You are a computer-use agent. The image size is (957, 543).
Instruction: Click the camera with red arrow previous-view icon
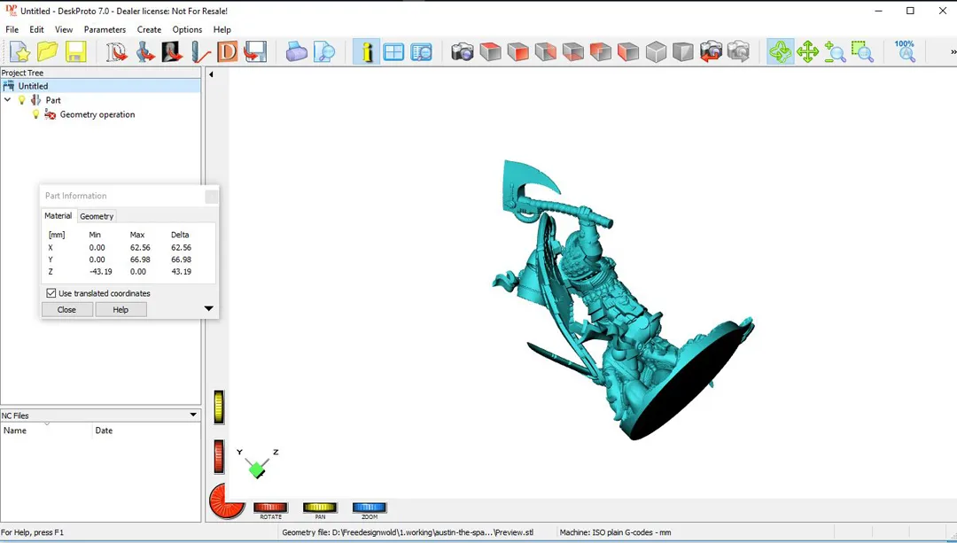click(x=711, y=52)
